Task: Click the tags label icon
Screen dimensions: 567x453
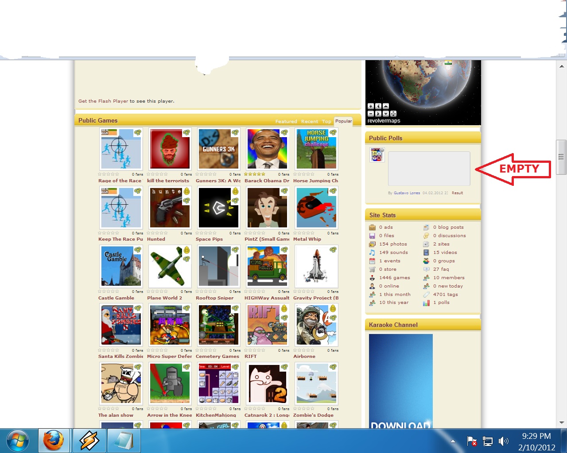Action: pyautogui.click(x=426, y=295)
